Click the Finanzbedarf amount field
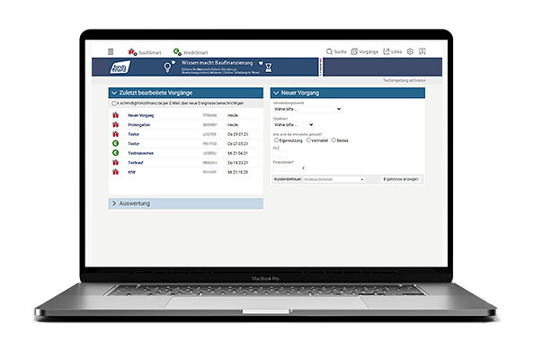 pos(288,168)
